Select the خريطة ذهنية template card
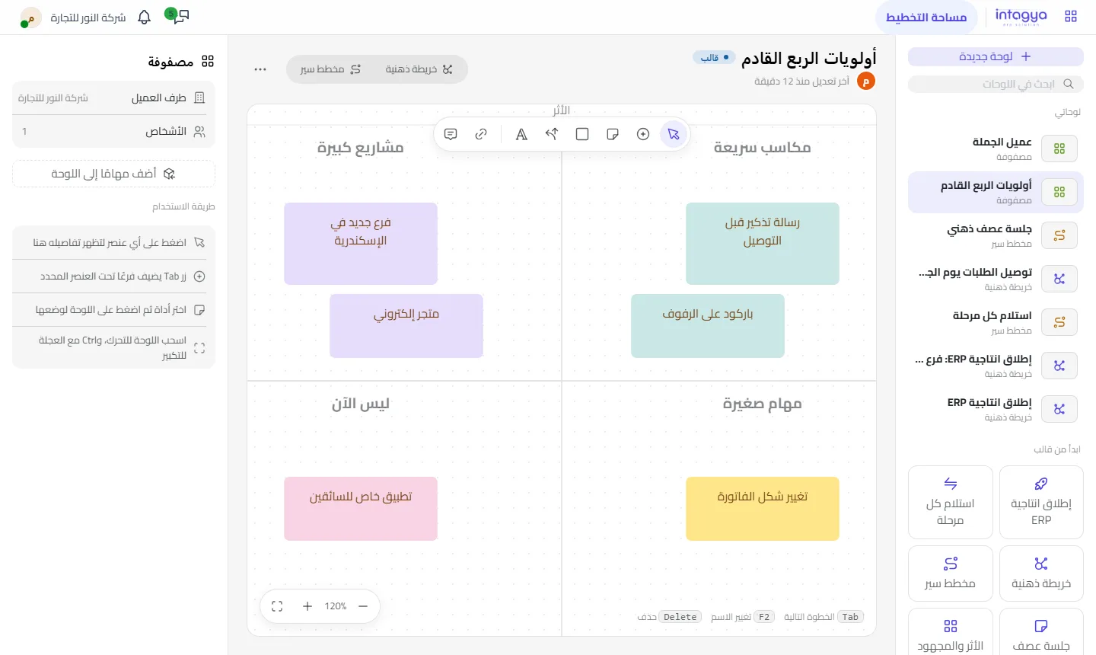This screenshot has width=1096, height=655. (x=1041, y=574)
